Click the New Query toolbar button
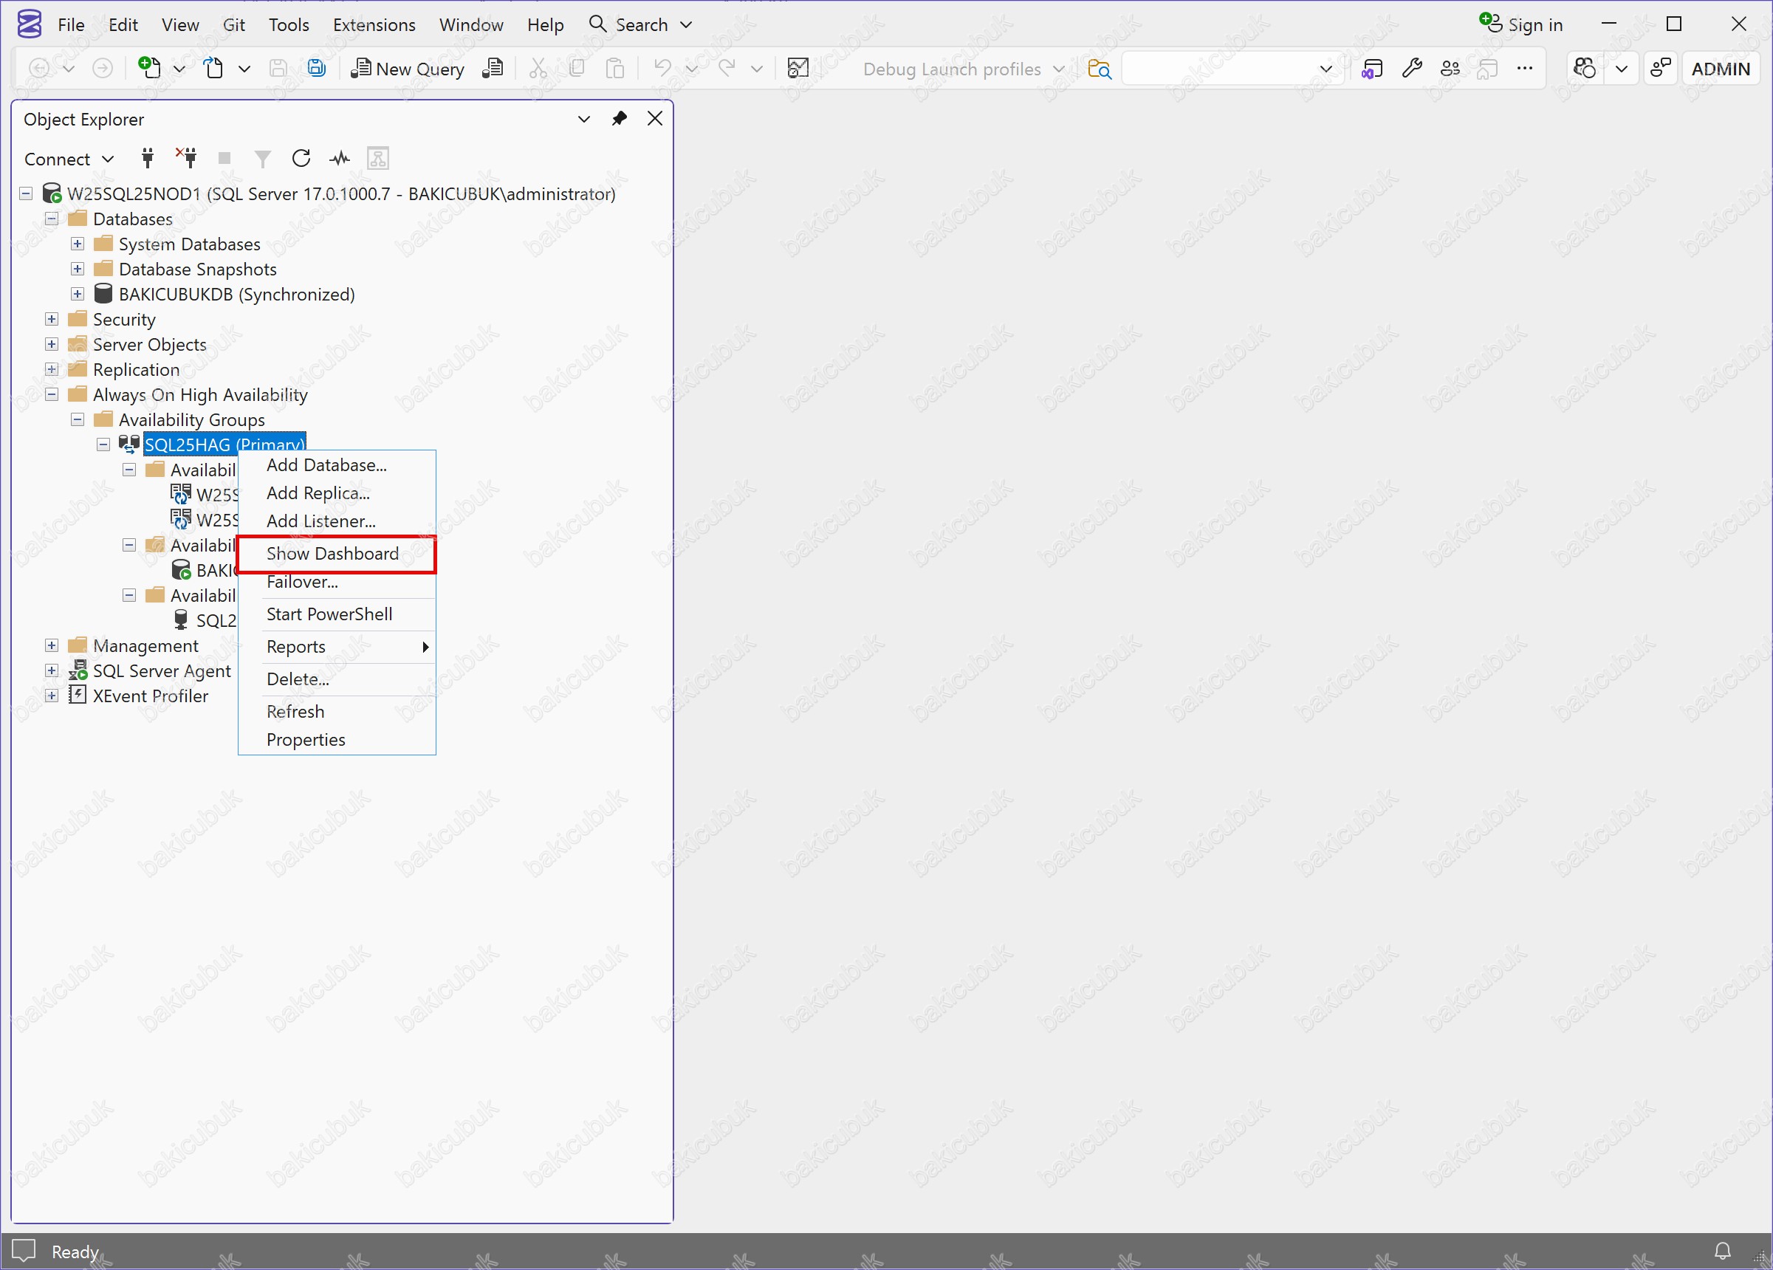The height and width of the screenshot is (1270, 1773). pyautogui.click(x=408, y=69)
